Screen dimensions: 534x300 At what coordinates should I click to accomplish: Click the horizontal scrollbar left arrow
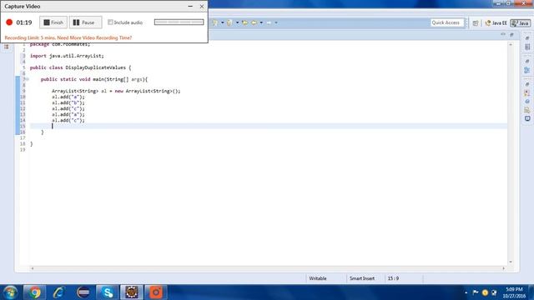click(x=33, y=268)
